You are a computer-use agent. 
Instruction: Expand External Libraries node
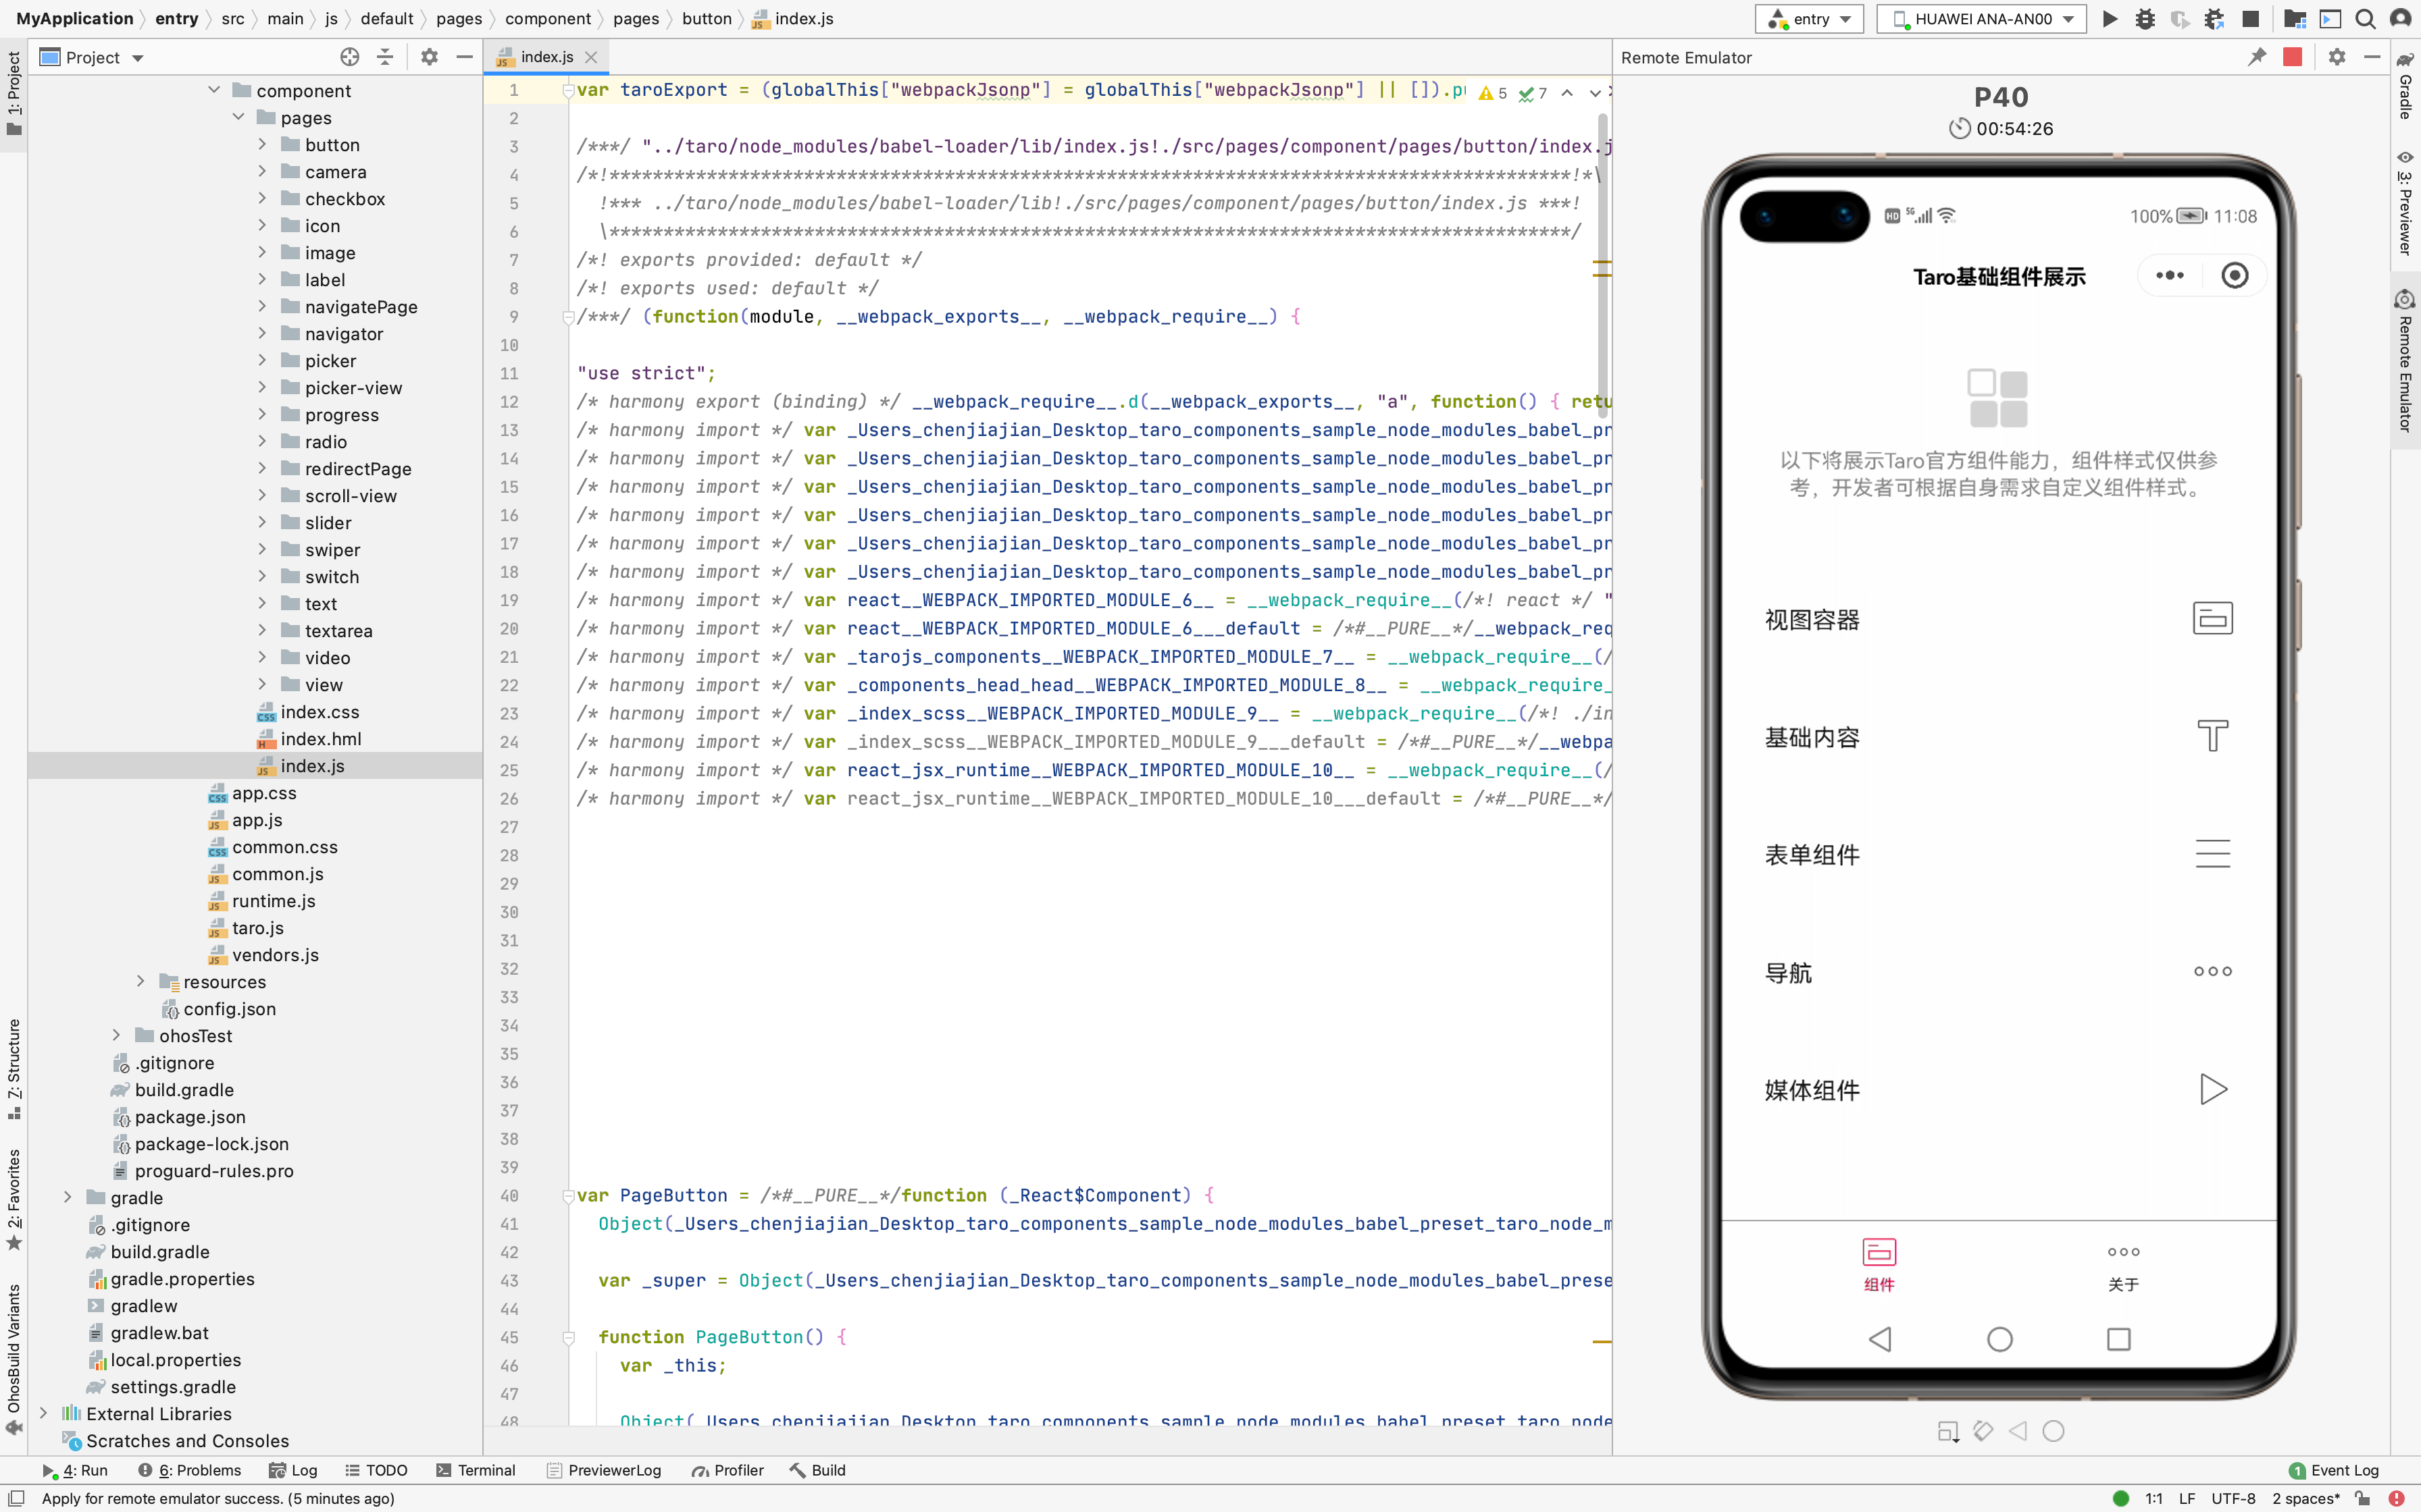(x=43, y=1413)
